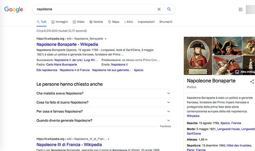Share the Napoleone Bonaparte knowledge panel
This screenshot has height=151, width=255.
[x=252, y=82]
